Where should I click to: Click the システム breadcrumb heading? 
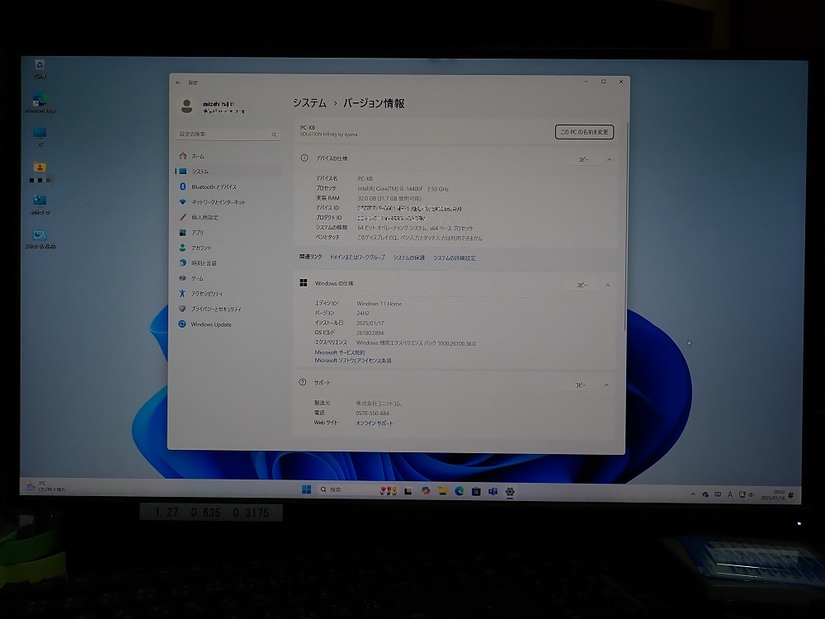click(x=309, y=103)
